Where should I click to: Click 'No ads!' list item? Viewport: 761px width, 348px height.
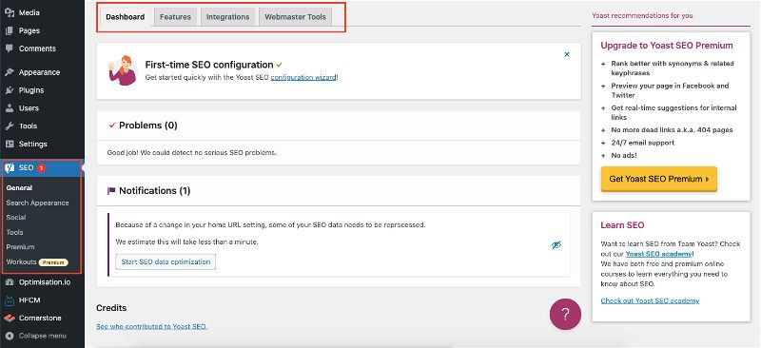(624, 156)
